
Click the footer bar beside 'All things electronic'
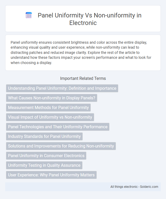pos(57,187)
